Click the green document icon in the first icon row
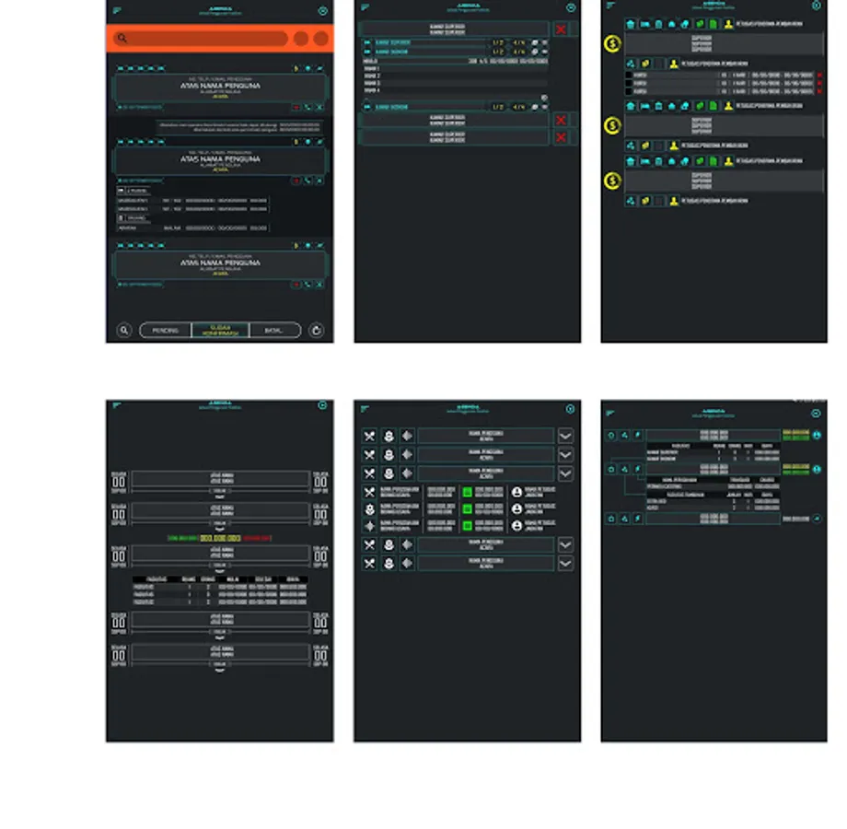This screenshot has width=847, height=829. [x=714, y=24]
